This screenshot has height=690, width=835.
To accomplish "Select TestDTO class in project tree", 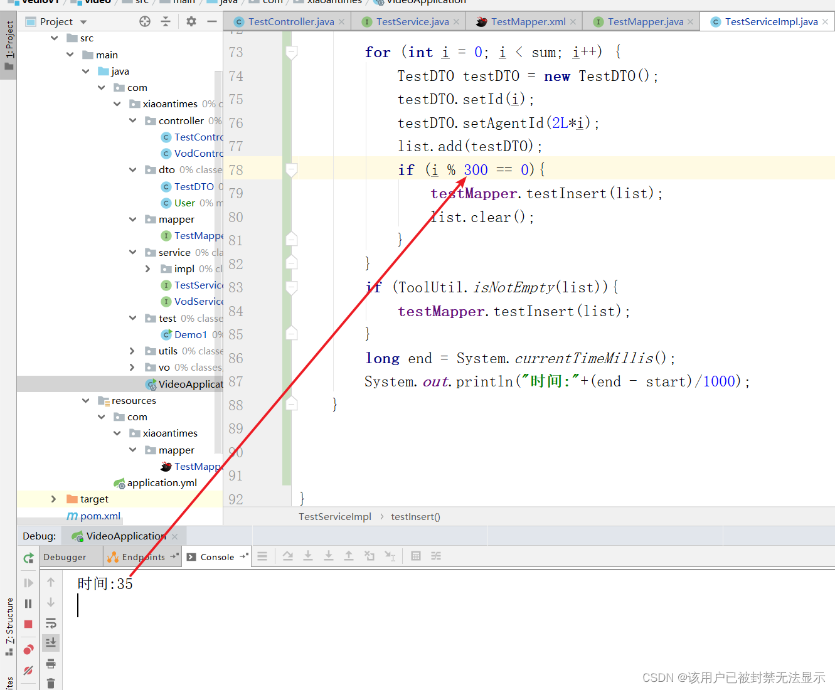I will coord(194,186).
